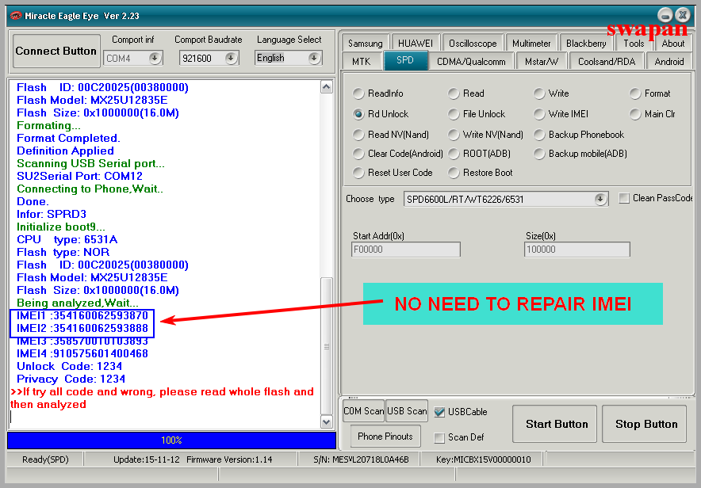Click the USB Scan button
The width and height of the screenshot is (701, 488).
407,410
